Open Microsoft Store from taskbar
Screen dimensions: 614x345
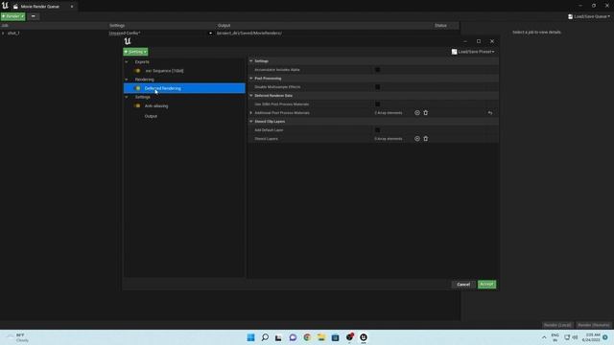pyautogui.click(x=335, y=337)
